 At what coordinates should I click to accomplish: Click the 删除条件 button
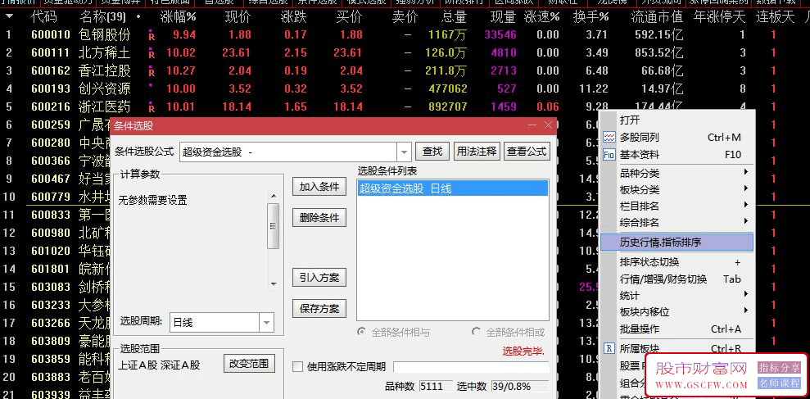pos(319,218)
